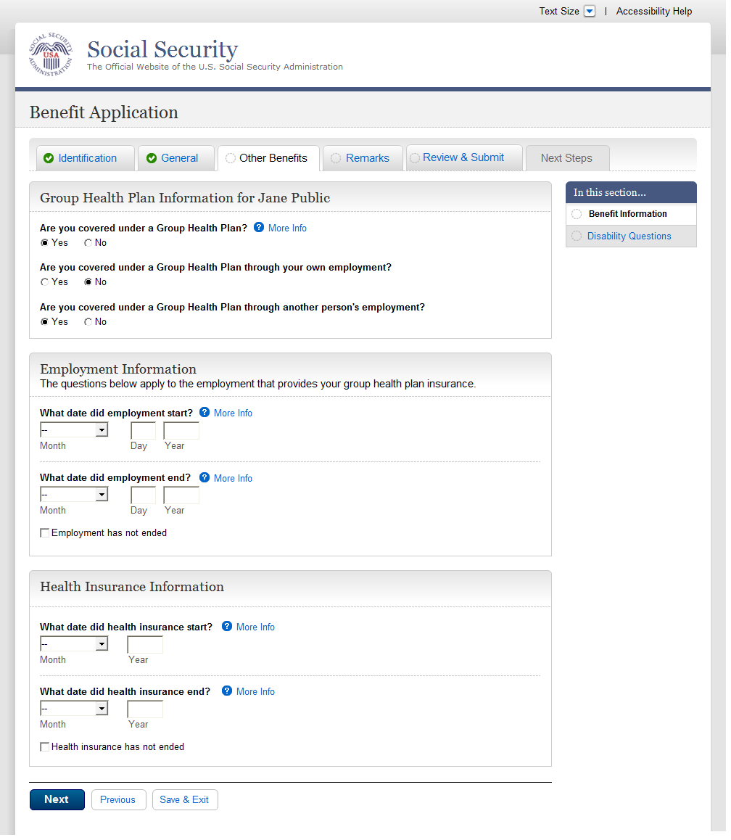Check the Health insurance has not ended box
This screenshot has width=731, height=840.
pos(45,746)
